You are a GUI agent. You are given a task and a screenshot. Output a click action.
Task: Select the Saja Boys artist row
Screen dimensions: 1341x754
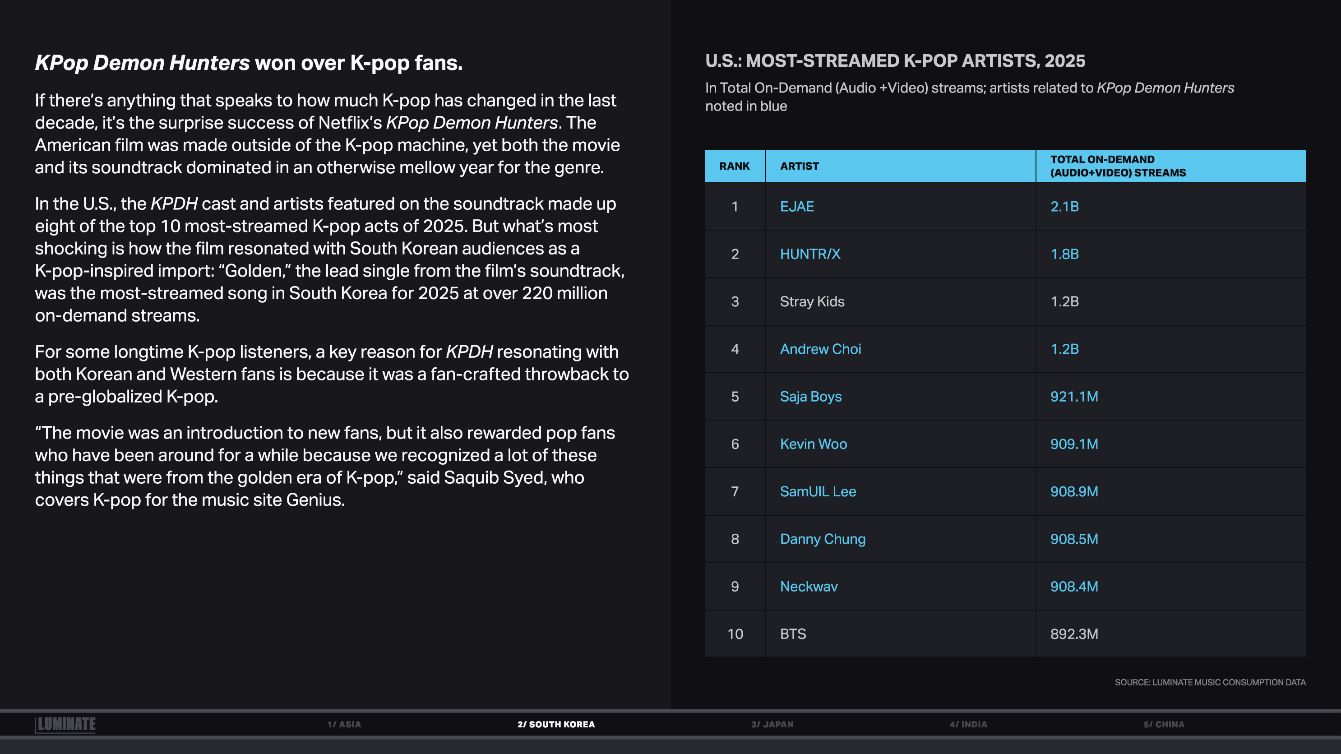tap(810, 396)
